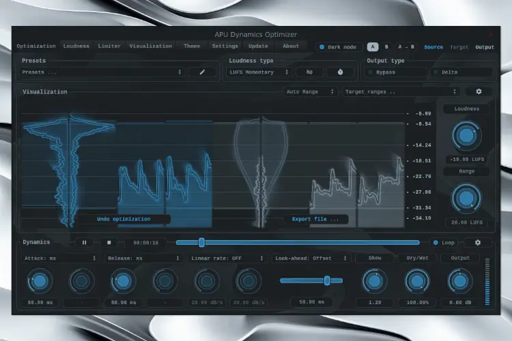Open the Presets dropdown
Viewport: 512px width, 341px height.
(102, 72)
